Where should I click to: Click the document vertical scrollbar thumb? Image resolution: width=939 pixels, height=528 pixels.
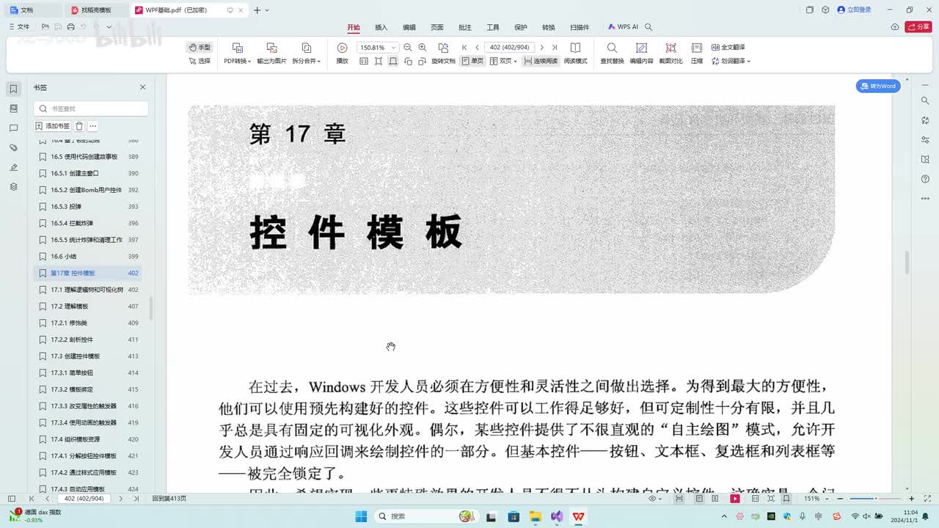907,263
